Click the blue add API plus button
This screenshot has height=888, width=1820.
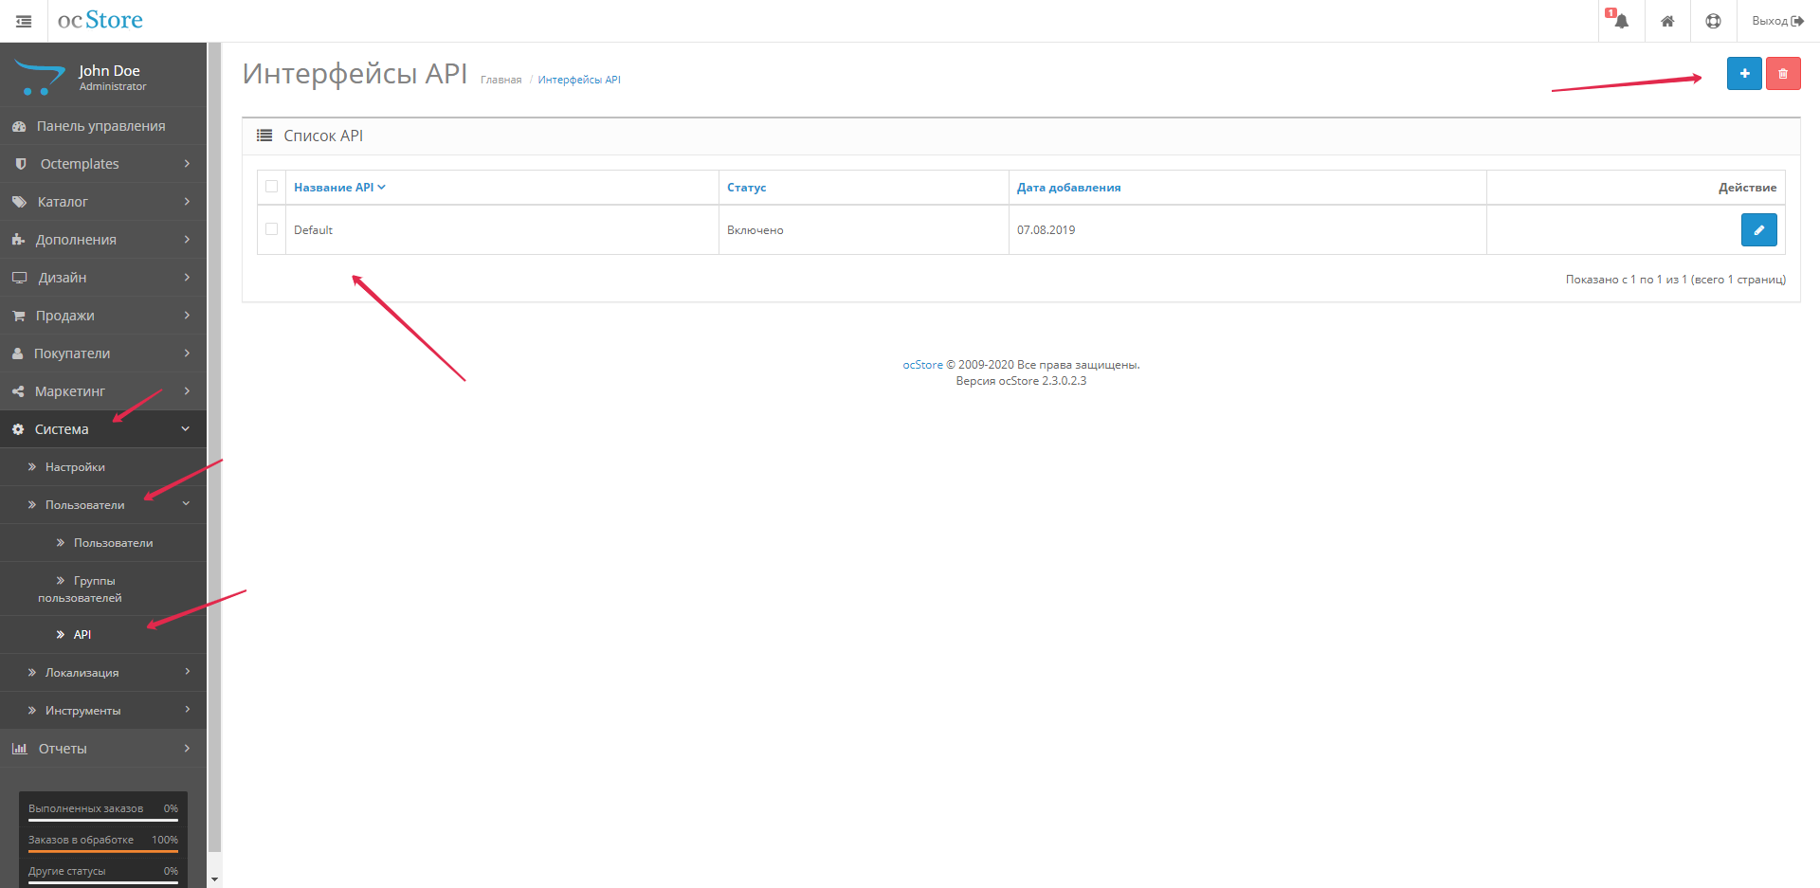tap(1744, 74)
